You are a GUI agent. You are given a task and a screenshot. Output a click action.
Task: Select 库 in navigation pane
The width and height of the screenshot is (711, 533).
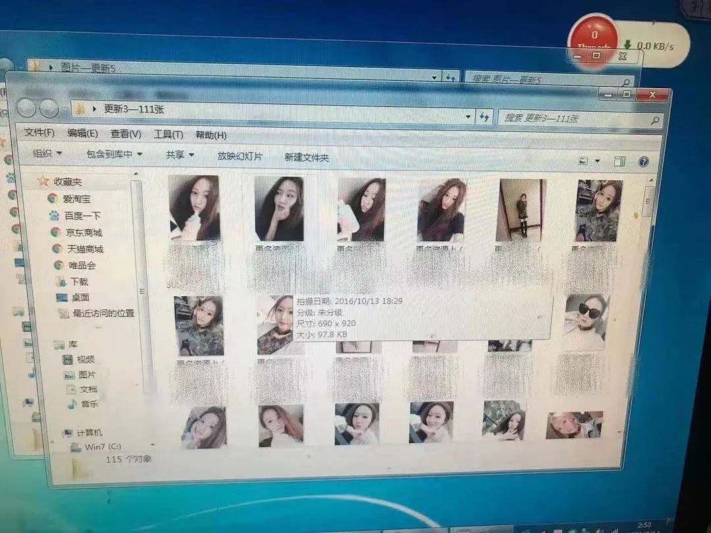click(x=73, y=344)
